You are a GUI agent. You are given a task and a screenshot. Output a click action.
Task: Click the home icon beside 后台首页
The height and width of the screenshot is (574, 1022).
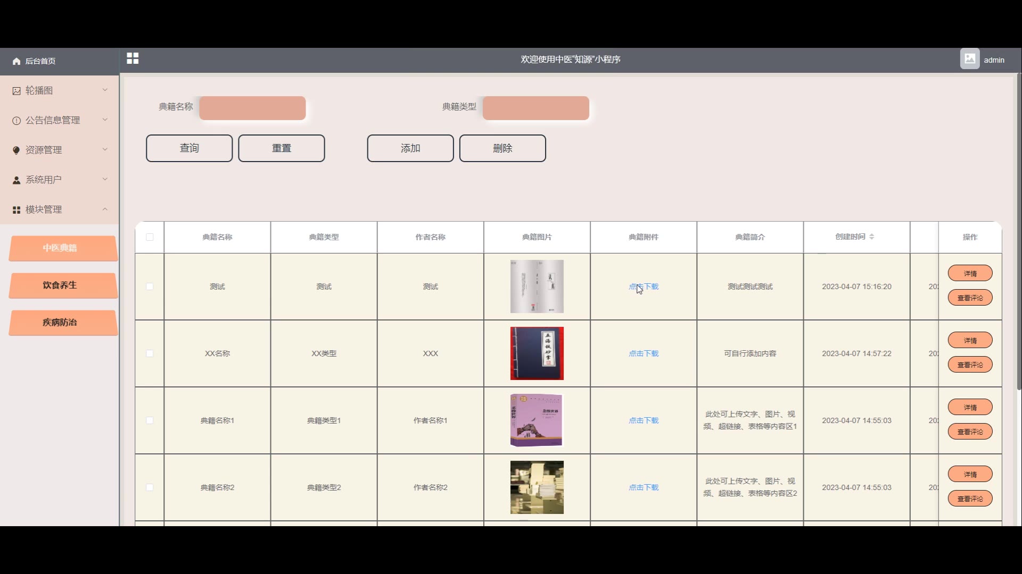(x=17, y=61)
